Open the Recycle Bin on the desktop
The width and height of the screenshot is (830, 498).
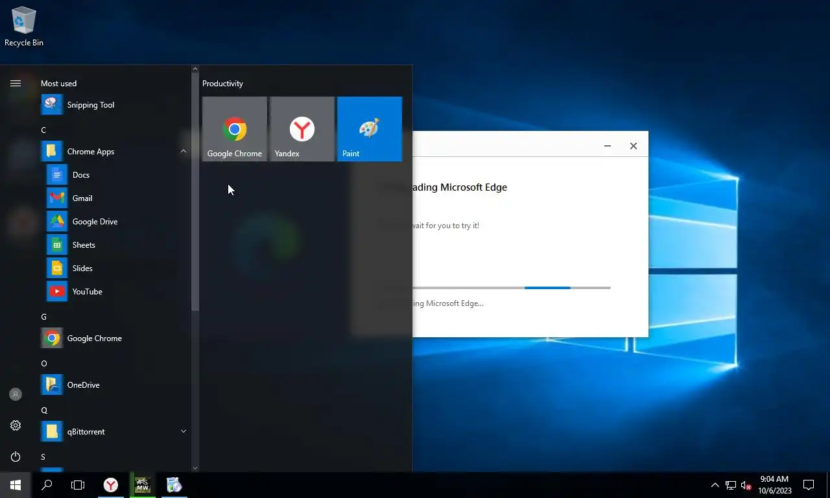tap(24, 27)
